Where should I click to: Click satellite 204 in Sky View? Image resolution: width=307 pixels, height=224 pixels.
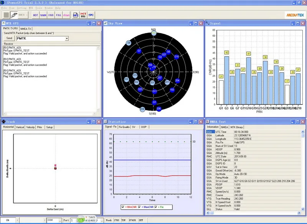[177, 80]
